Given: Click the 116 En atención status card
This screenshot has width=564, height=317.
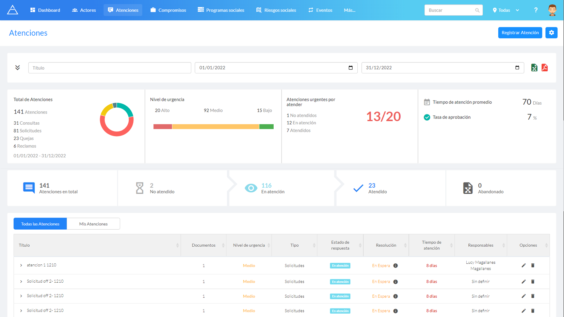Looking at the screenshot, I should point(282,188).
